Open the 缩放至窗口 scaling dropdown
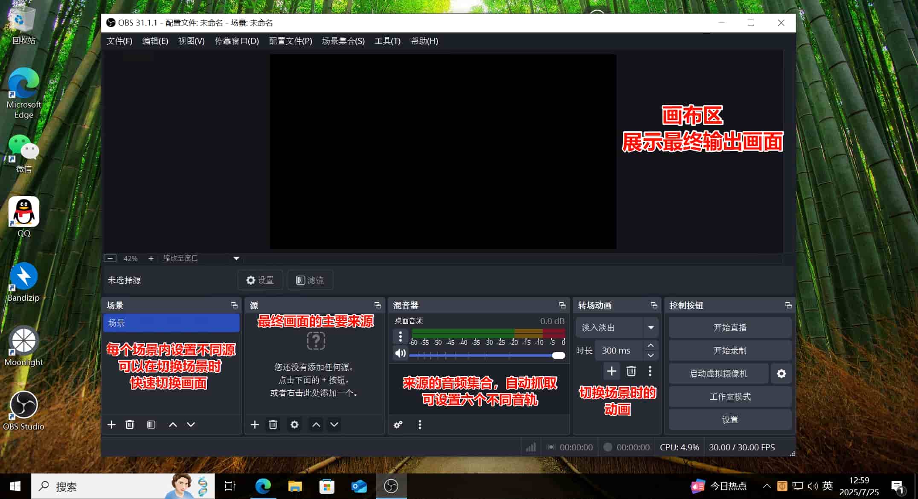 coord(236,258)
